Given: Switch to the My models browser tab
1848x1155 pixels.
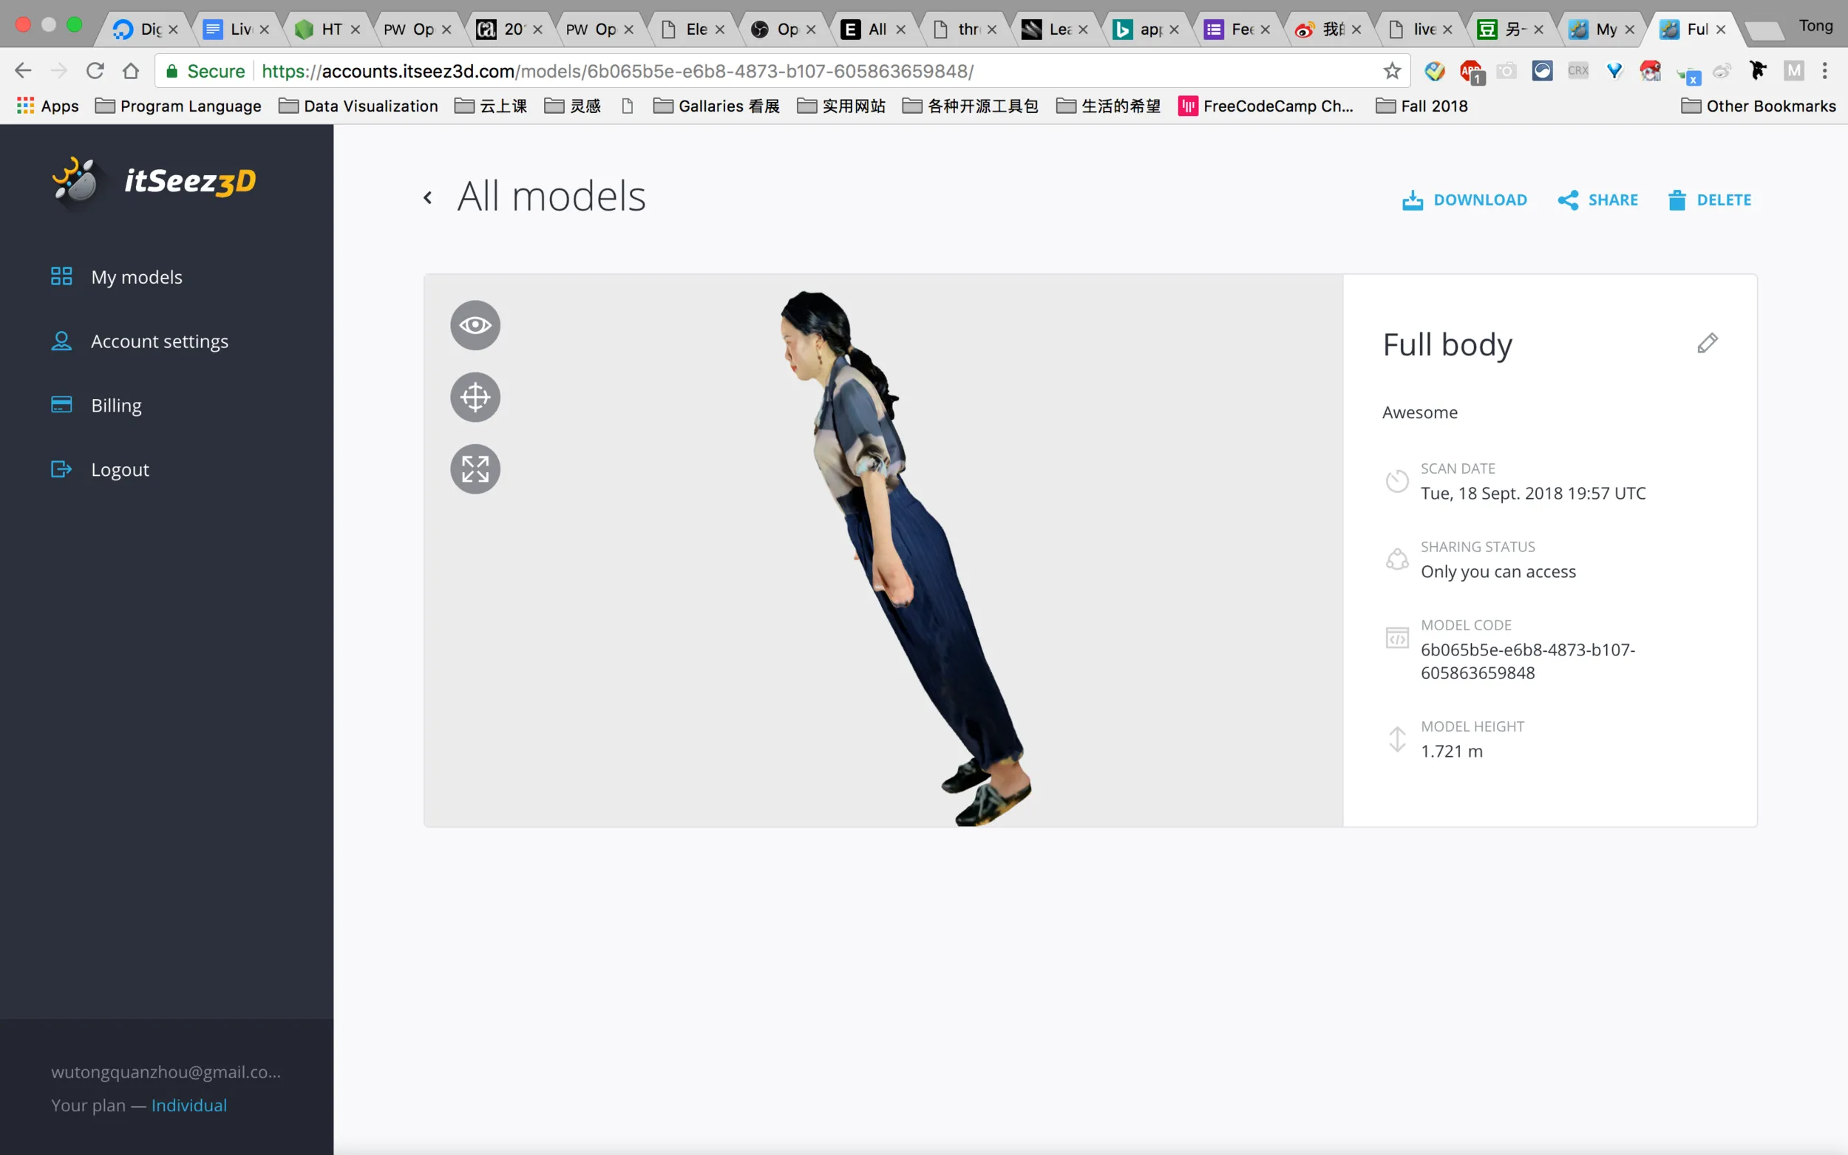Looking at the screenshot, I should (x=1599, y=29).
